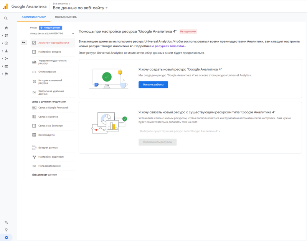
Task: Open Все продукты item
Action: point(53,135)
